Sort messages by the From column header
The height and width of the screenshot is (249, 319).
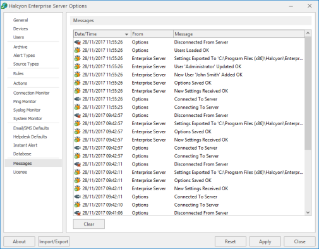(152, 34)
